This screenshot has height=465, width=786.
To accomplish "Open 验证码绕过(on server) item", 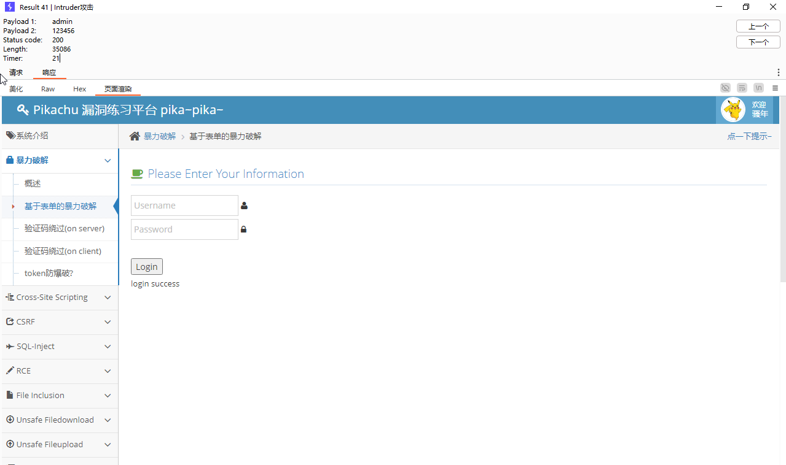I will [65, 228].
